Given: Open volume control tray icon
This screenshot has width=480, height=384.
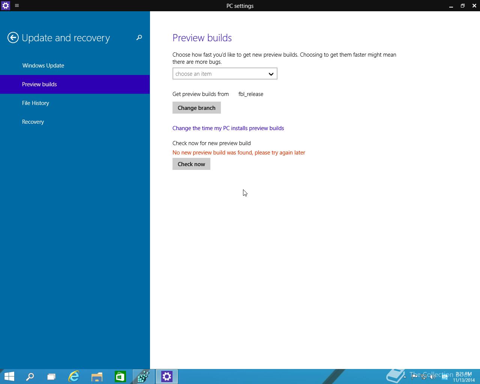Looking at the screenshot, I should pos(433,377).
